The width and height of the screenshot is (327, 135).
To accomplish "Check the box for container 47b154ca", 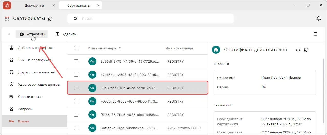I will point(76,75).
